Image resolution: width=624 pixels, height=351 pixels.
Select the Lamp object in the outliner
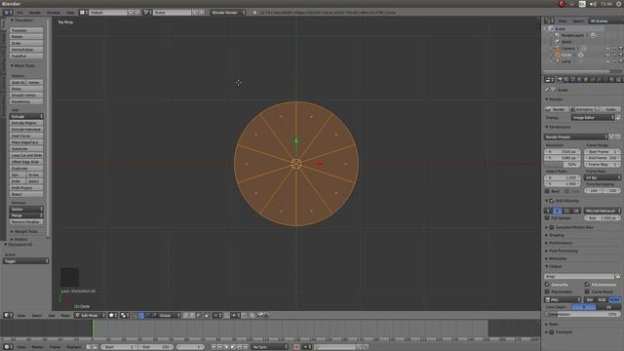(565, 61)
